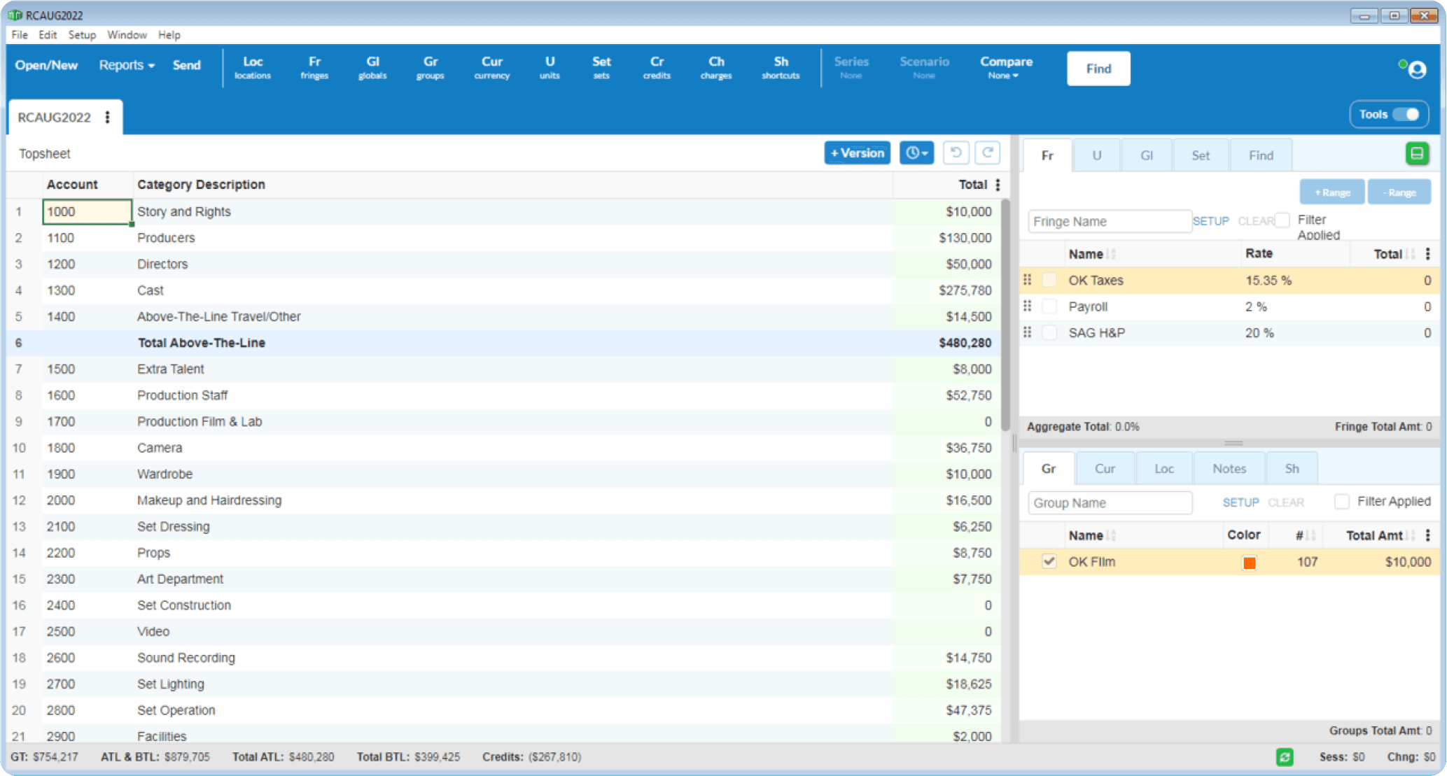
Task: Switch to the Notes tab
Action: pyautogui.click(x=1229, y=468)
